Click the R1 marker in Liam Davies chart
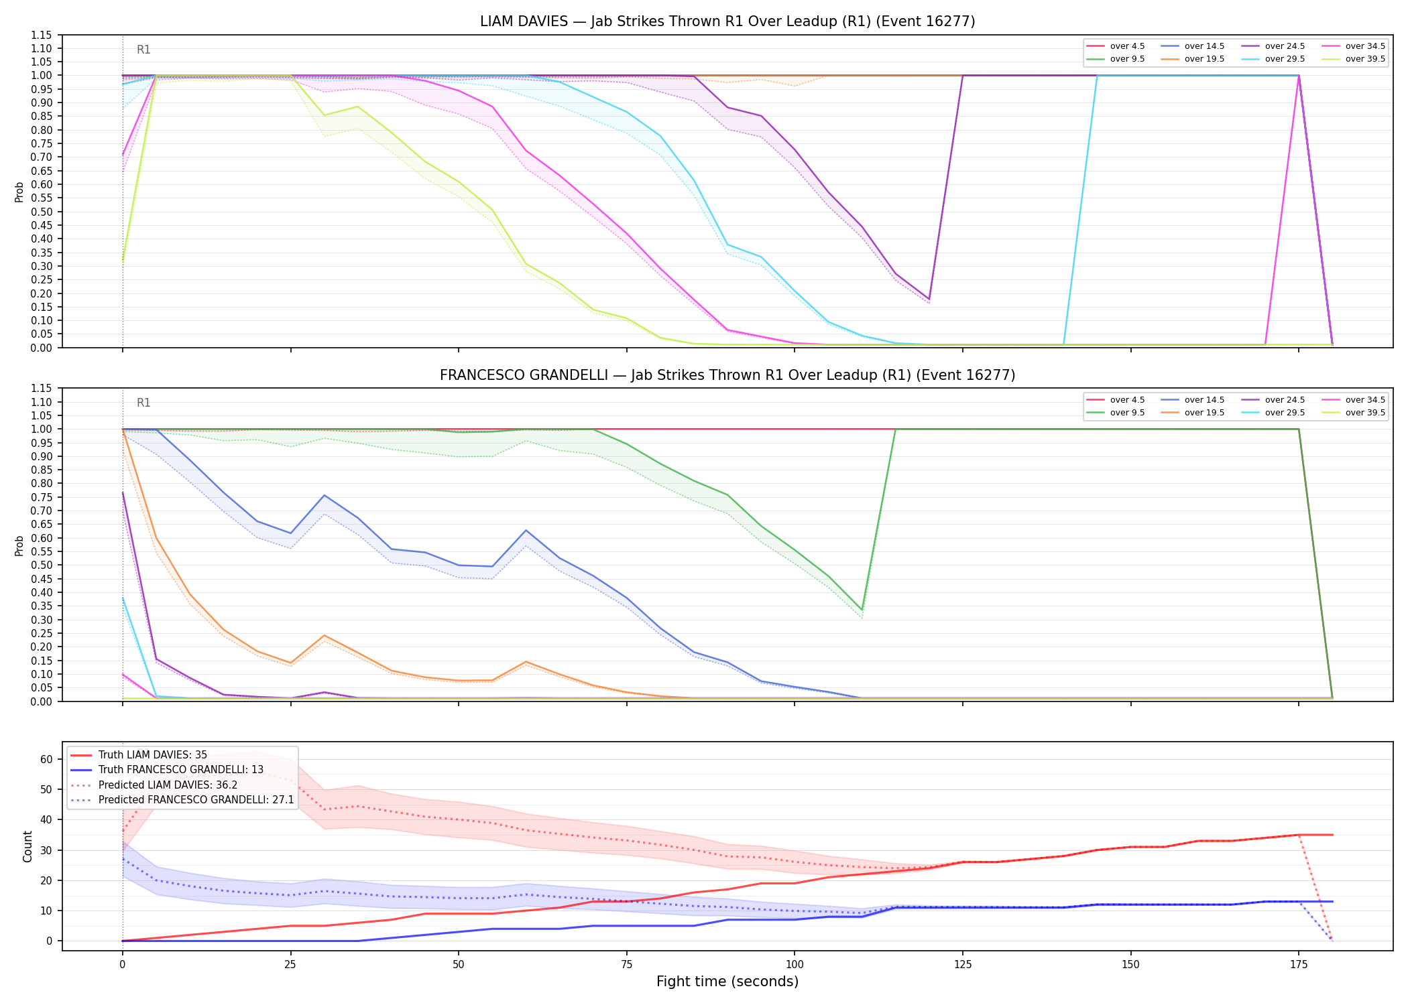This screenshot has width=1408, height=1005. (143, 50)
